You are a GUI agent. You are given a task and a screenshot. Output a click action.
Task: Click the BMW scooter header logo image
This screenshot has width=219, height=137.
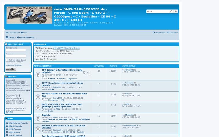pos(29,15)
